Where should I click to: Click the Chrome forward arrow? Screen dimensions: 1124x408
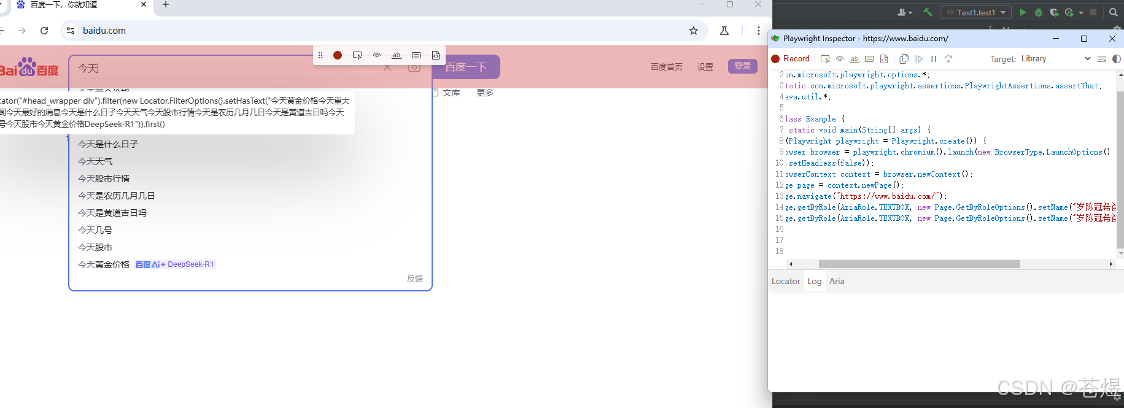(x=22, y=31)
